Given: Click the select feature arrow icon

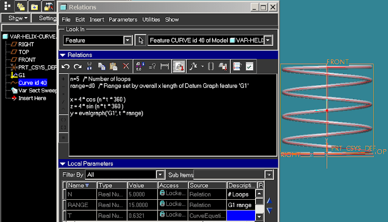Looking at the screenshot, I should (141, 40).
